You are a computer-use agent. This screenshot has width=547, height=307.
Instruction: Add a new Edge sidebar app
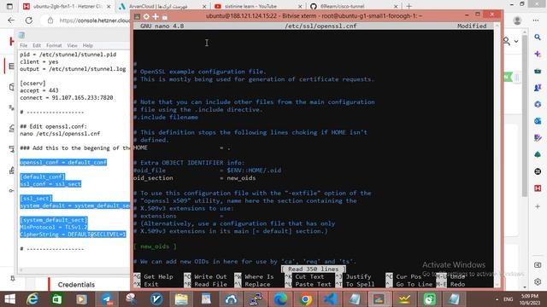[538, 206]
